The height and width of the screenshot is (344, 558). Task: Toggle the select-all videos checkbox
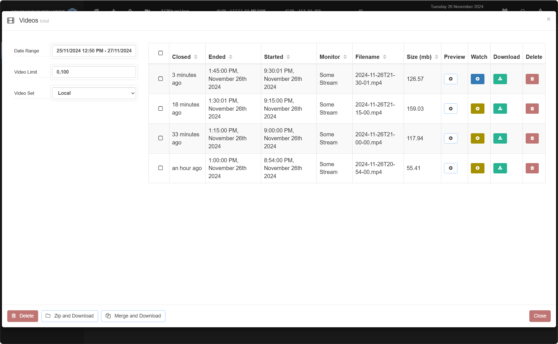click(160, 53)
